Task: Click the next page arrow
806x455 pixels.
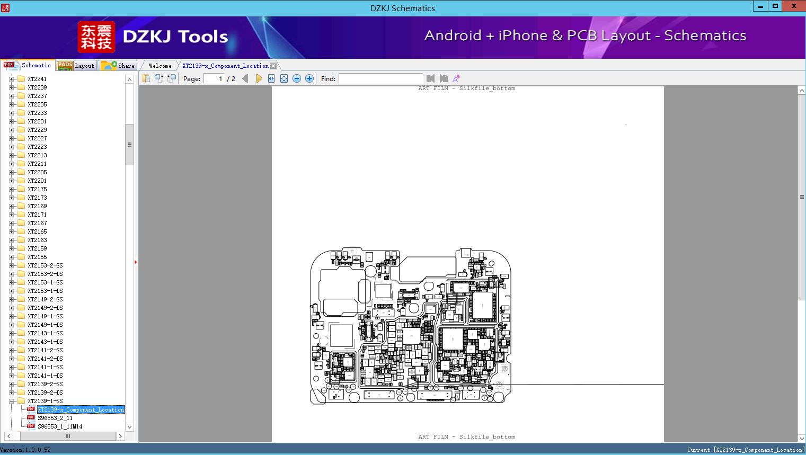Action: click(259, 78)
